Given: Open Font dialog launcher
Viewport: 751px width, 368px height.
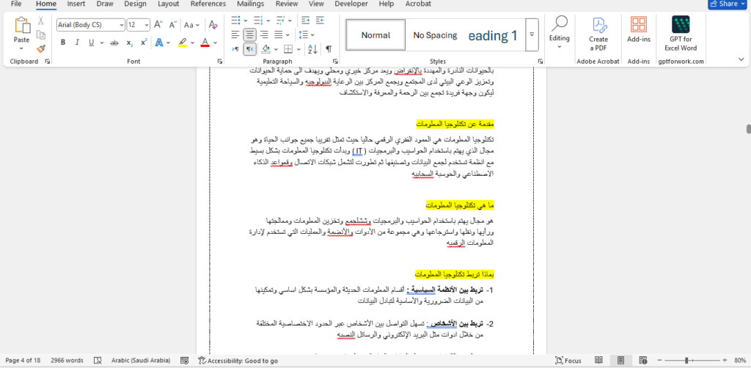Looking at the screenshot, I should point(219,62).
